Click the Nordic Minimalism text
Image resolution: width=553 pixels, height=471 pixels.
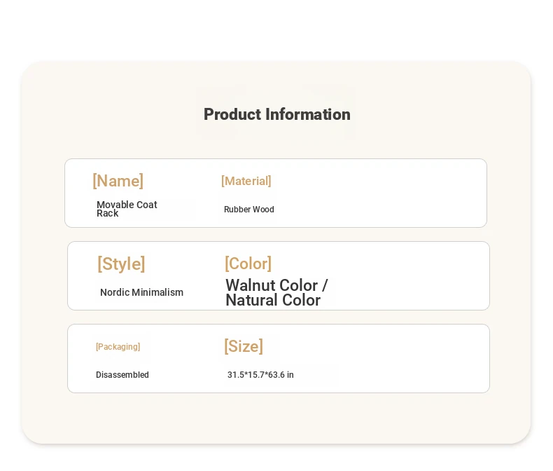142,292
